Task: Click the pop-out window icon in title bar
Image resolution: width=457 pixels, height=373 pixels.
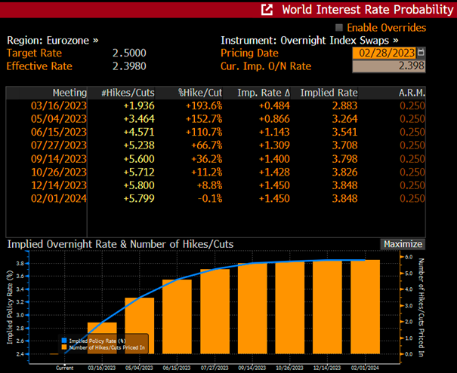Action: (x=267, y=10)
